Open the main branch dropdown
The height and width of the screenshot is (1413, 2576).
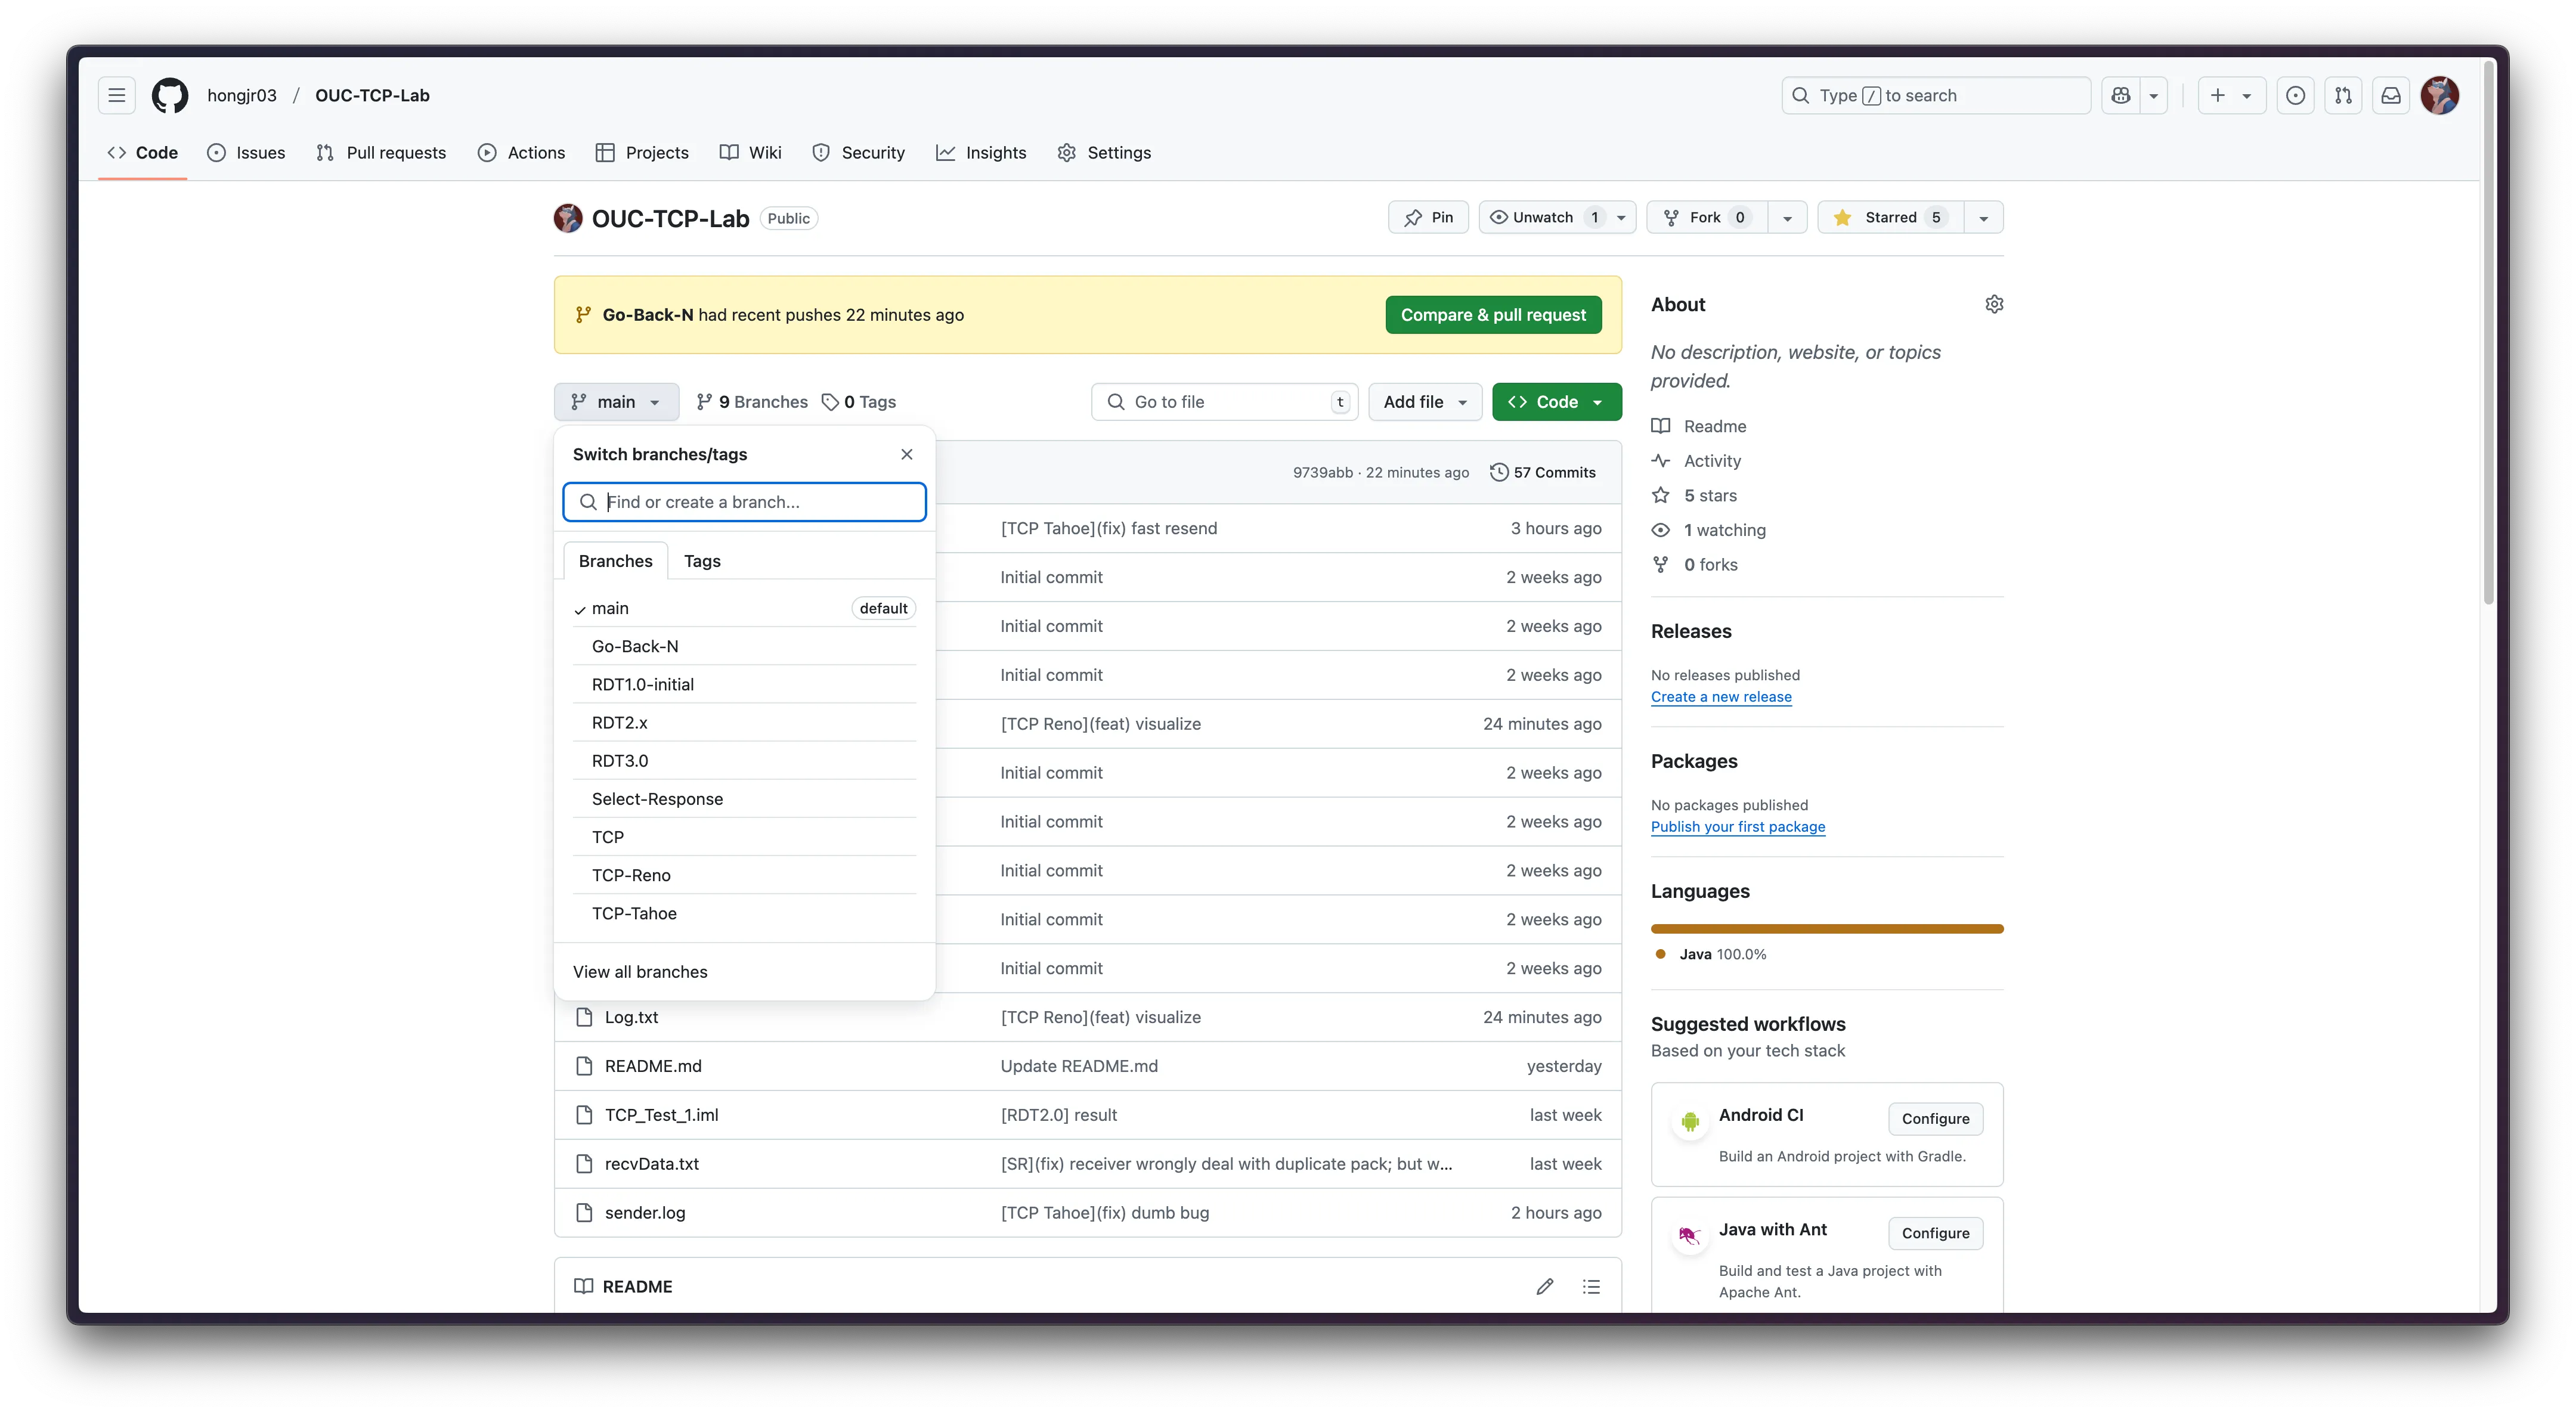[x=616, y=401]
